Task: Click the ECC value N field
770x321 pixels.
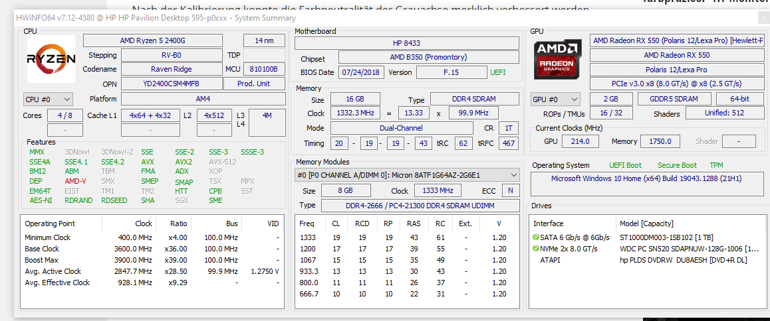Action: tap(511, 190)
